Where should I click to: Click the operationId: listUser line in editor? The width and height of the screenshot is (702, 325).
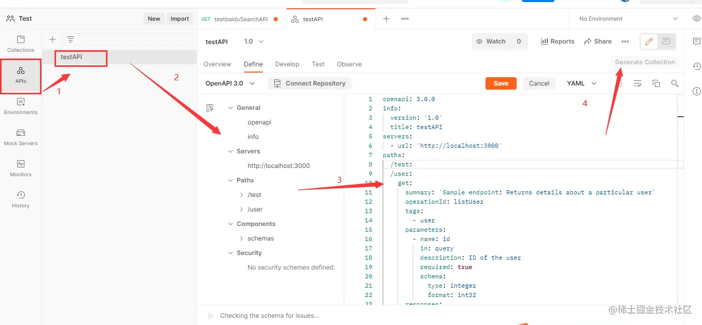444,202
